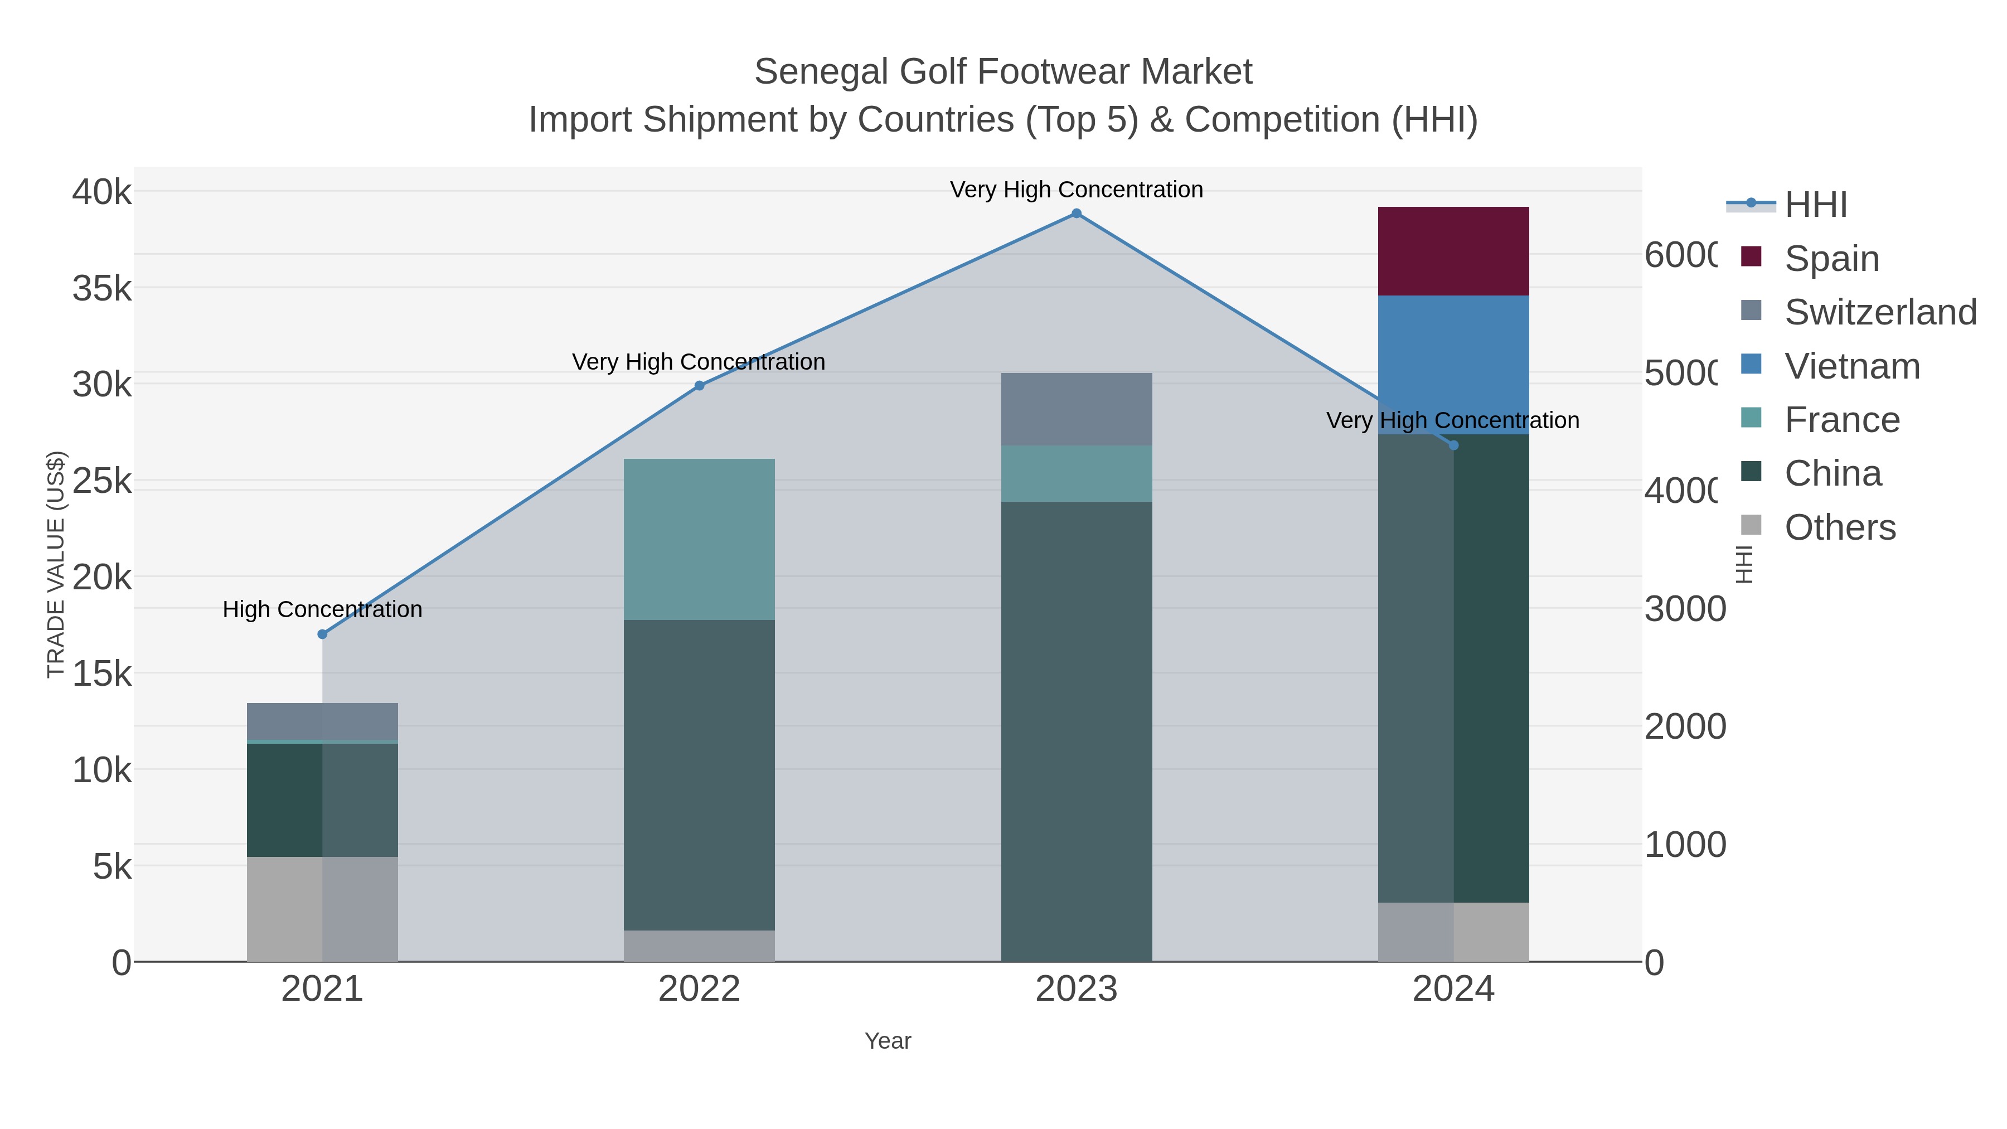The width and height of the screenshot is (2007, 1129).
Task: Click 'Very High Concentration' label above 2023
Action: [x=1077, y=190]
